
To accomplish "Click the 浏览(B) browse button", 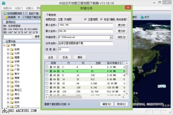I will [122, 37].
